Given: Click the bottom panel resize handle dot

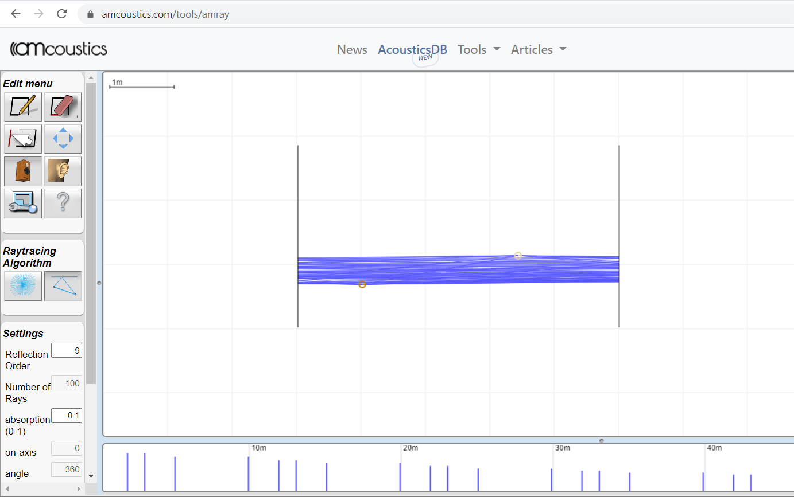Looking at the screenshot, I should [x=601, y=441].
